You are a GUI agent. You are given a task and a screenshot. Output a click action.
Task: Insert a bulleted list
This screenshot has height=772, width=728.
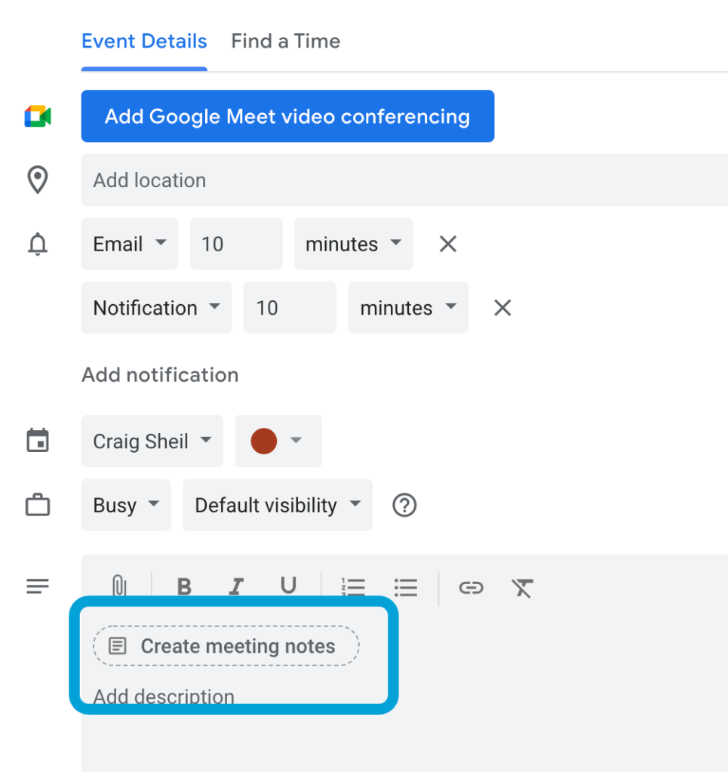point(406,587)
